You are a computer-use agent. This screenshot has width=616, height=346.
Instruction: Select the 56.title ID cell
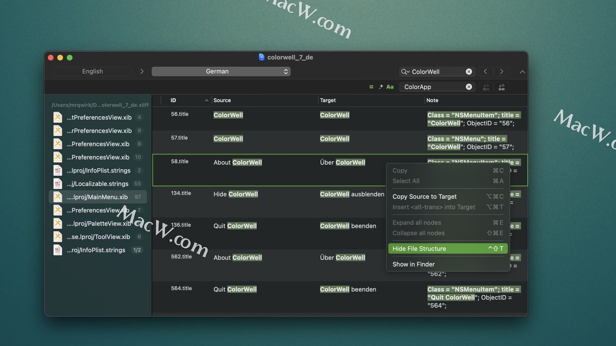[x=180, y=114]
